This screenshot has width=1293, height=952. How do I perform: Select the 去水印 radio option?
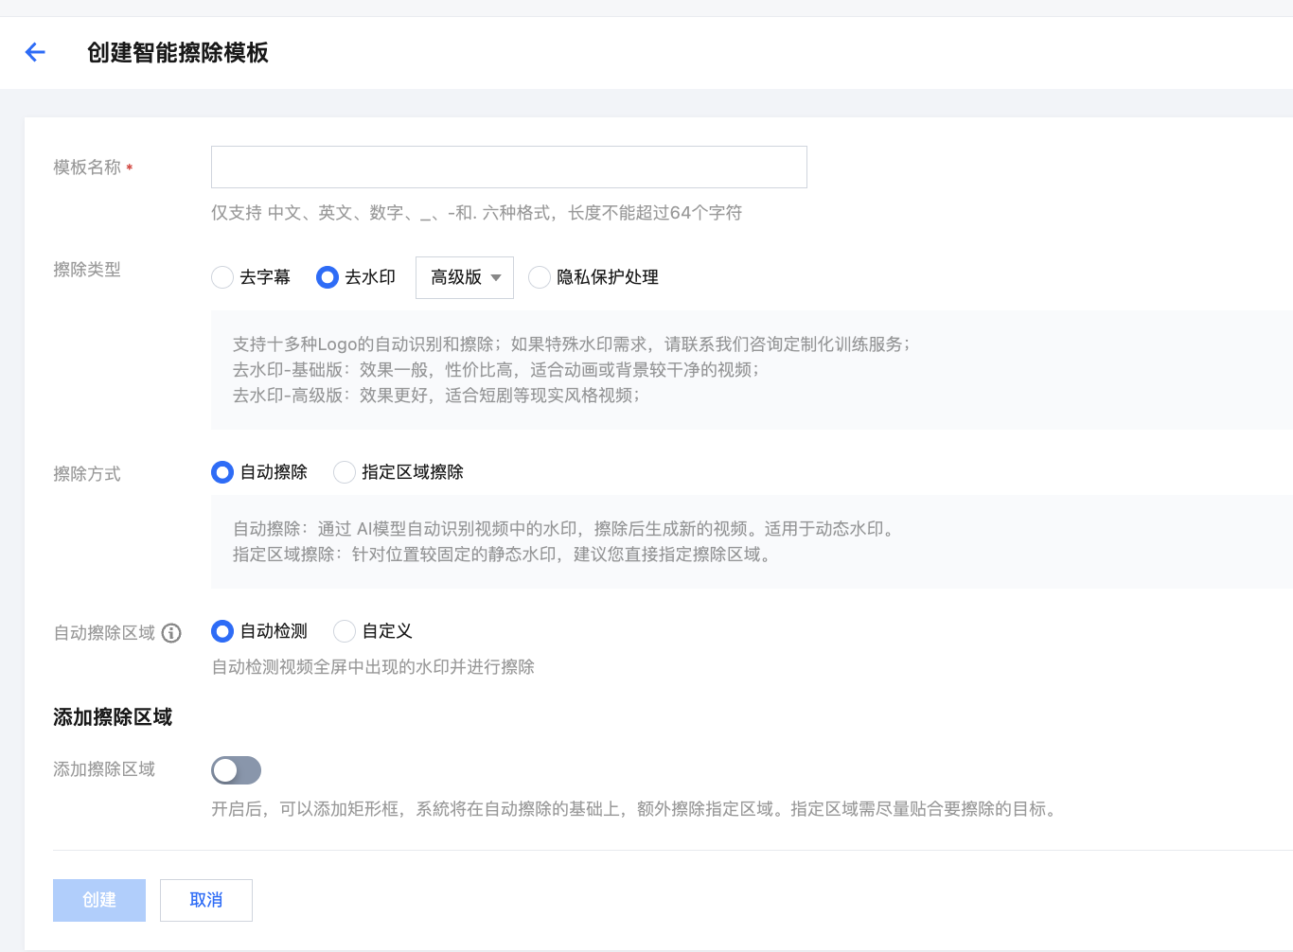328,277
